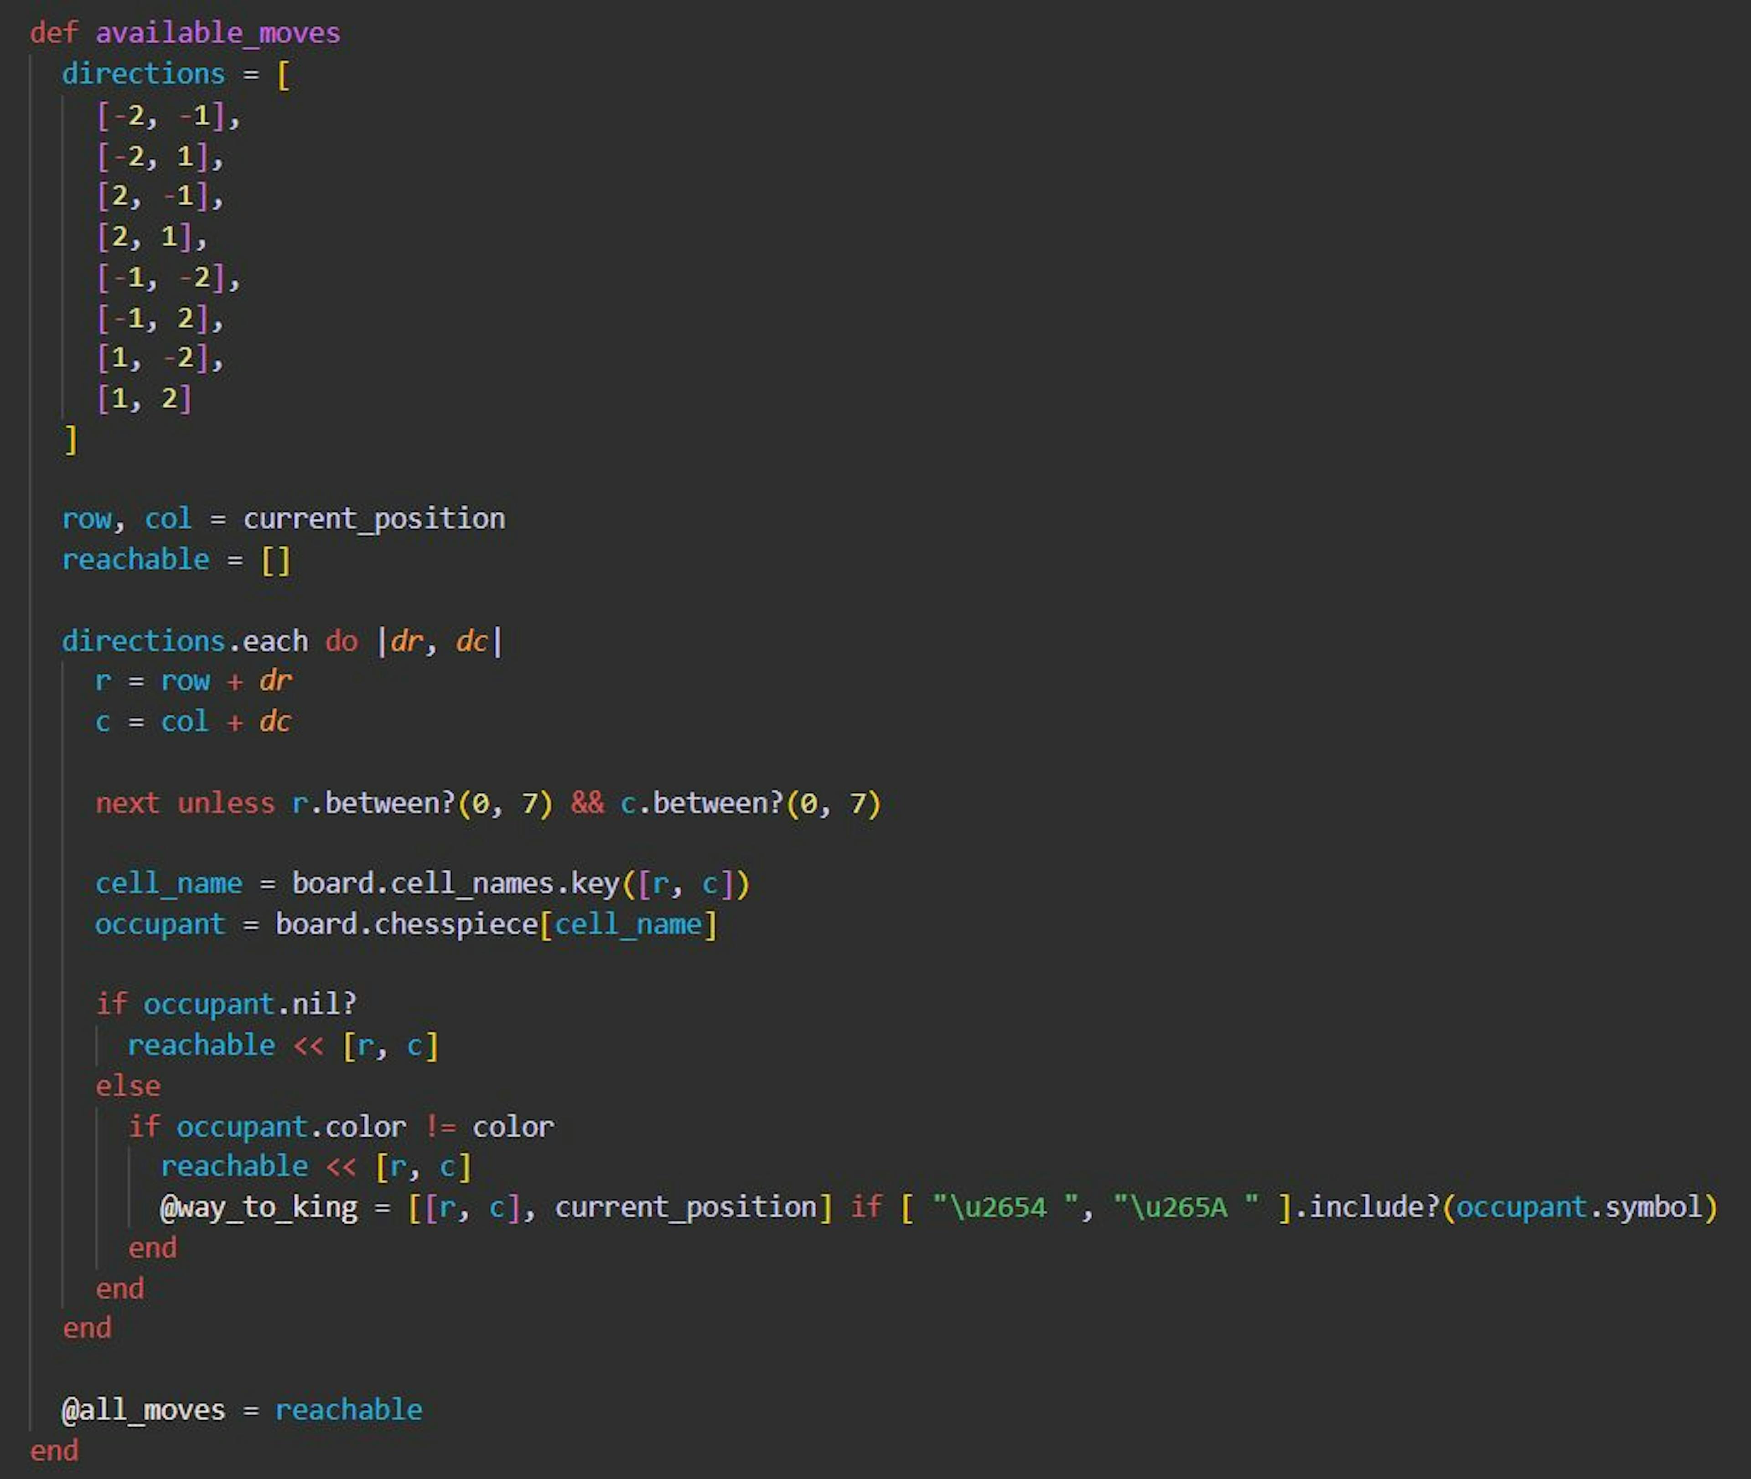Click the directions.each loop's do keyword
The width and height of the screenshot is (1751, 1479).
(x=342, y=640)
